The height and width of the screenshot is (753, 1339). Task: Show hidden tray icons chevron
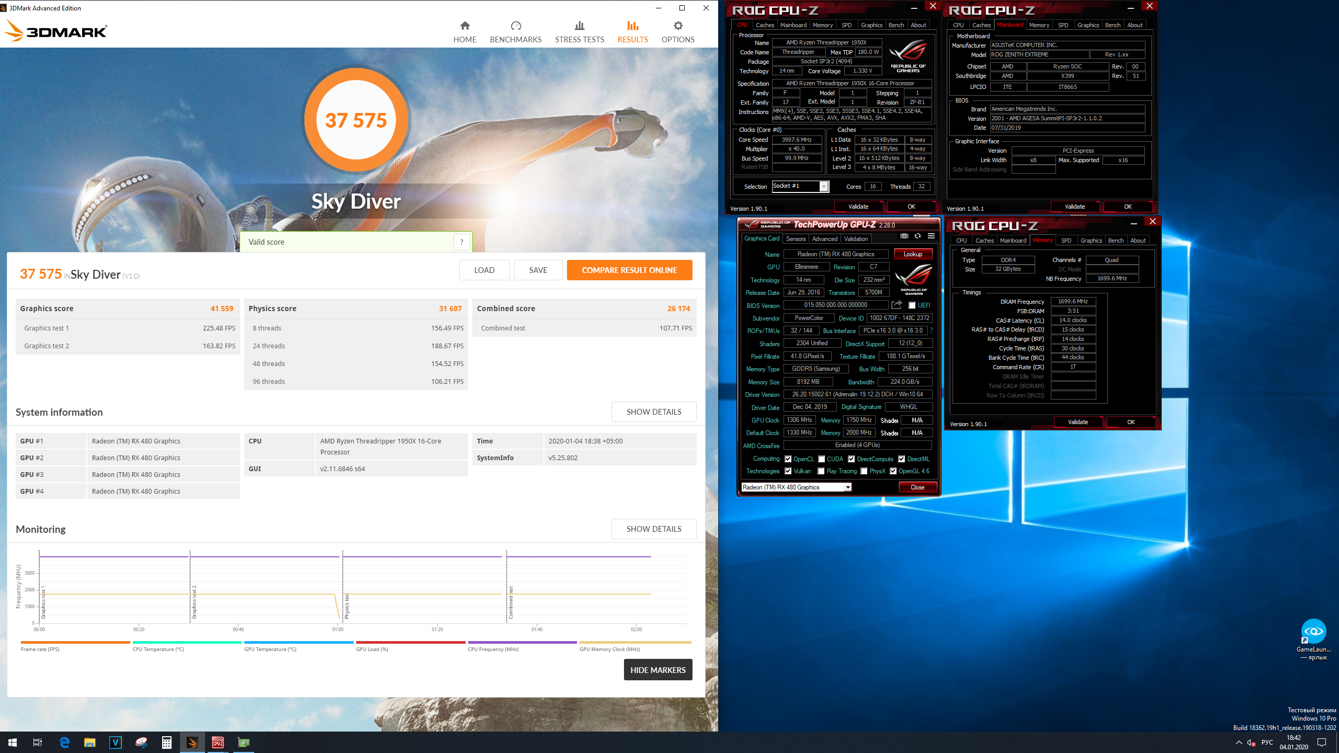click(1239, 743)
